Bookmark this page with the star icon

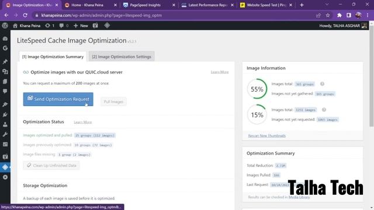[328, 15]
